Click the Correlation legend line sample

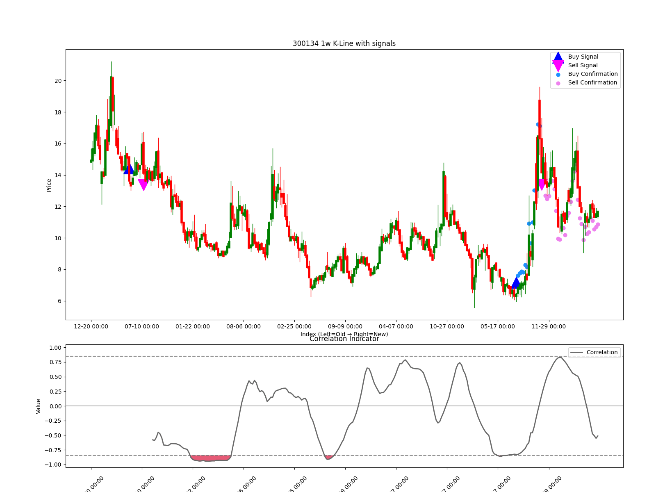coord(576,353)
